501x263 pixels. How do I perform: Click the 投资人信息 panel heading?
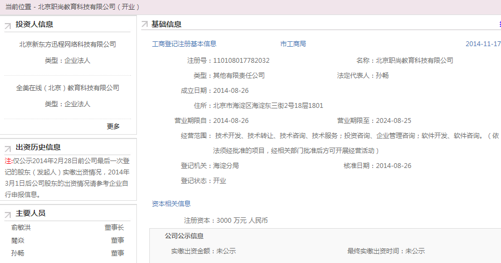click(34, 25)
